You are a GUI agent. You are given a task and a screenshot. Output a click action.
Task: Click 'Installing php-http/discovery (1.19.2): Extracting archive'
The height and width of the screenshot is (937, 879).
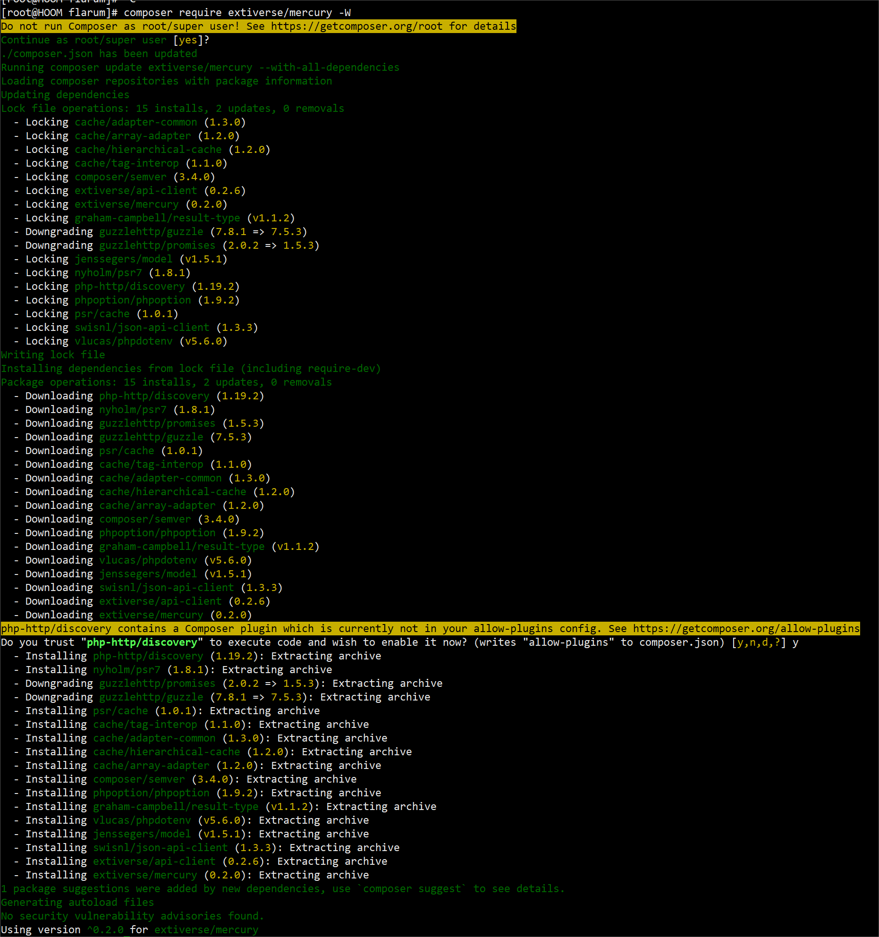(x=197, y=656)
